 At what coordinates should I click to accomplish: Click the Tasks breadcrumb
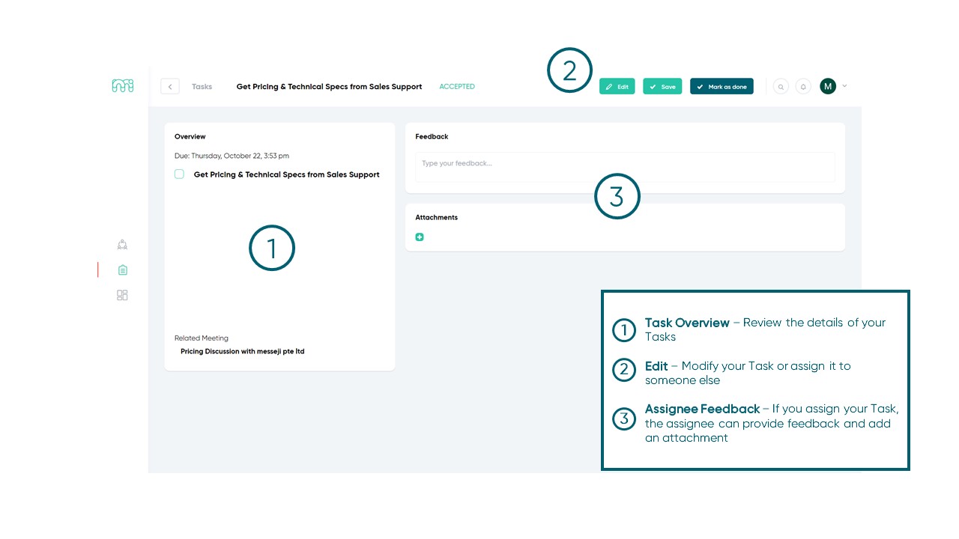pyautogui.click(x=202, y=86)
